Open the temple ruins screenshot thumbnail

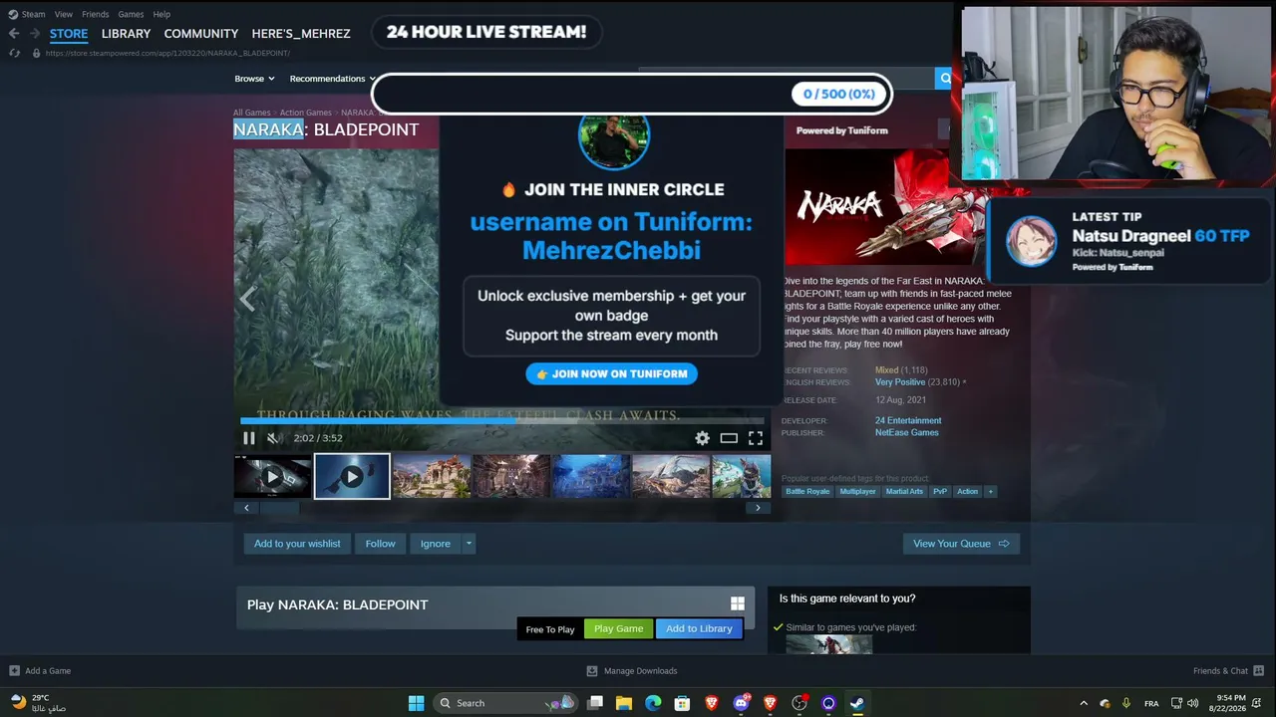pyautogui.click(x=432, y=476)
